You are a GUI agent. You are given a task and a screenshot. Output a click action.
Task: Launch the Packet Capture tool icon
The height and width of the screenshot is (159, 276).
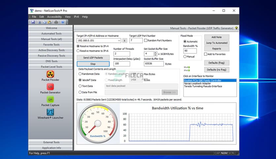coord(50,99)
